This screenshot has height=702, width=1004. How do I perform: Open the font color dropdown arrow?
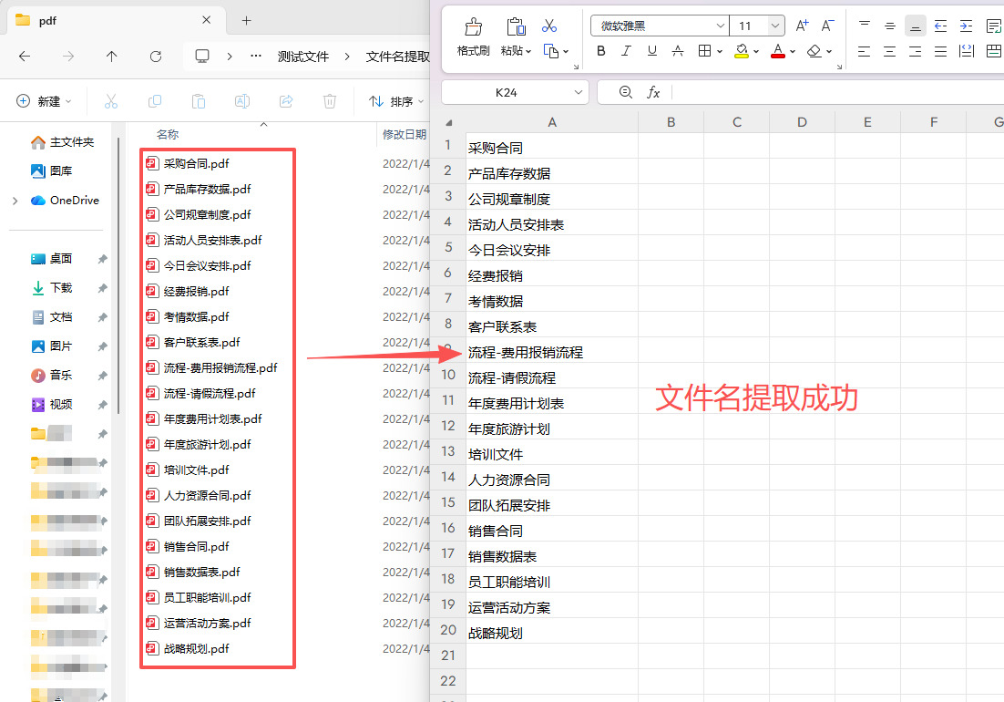tap(793, 51)
